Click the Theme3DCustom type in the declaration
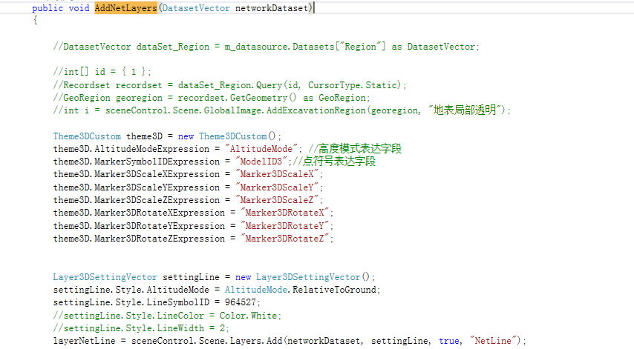The image size is (634, 349). (x=87, y=136)
